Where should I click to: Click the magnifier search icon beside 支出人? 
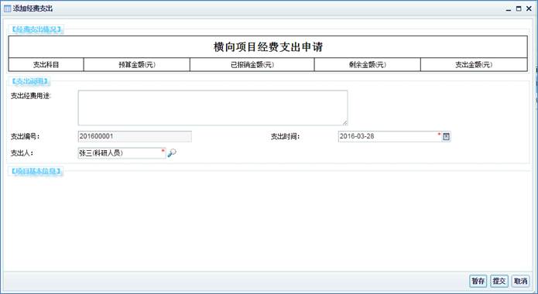coord(172,152)
